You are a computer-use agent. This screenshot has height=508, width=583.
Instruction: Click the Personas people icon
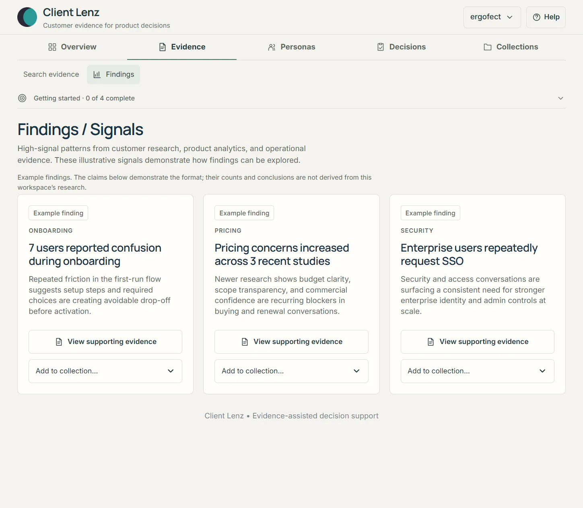(x=272, y=47)
